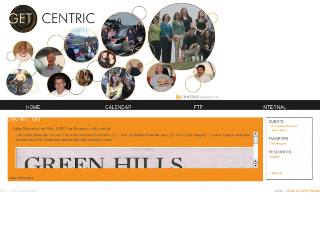
Task: Click the CENTRIC_NET section heading
Action: (x=24, y=119)
